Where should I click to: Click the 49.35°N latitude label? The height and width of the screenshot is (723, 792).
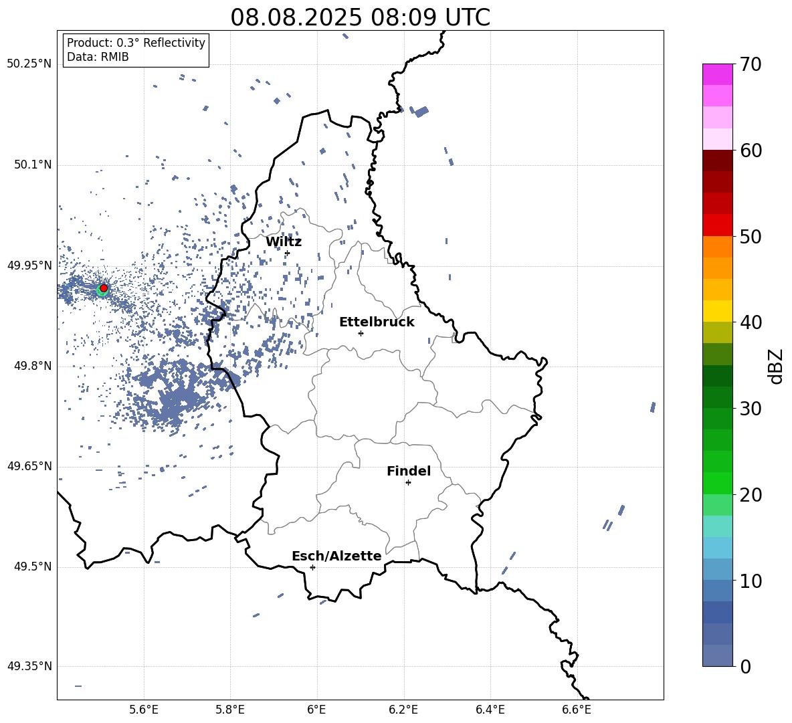(29, 666)
